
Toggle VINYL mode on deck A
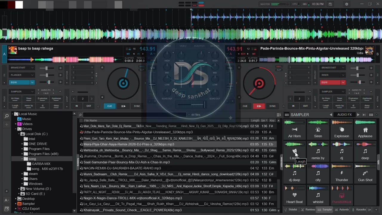point(142,67)
